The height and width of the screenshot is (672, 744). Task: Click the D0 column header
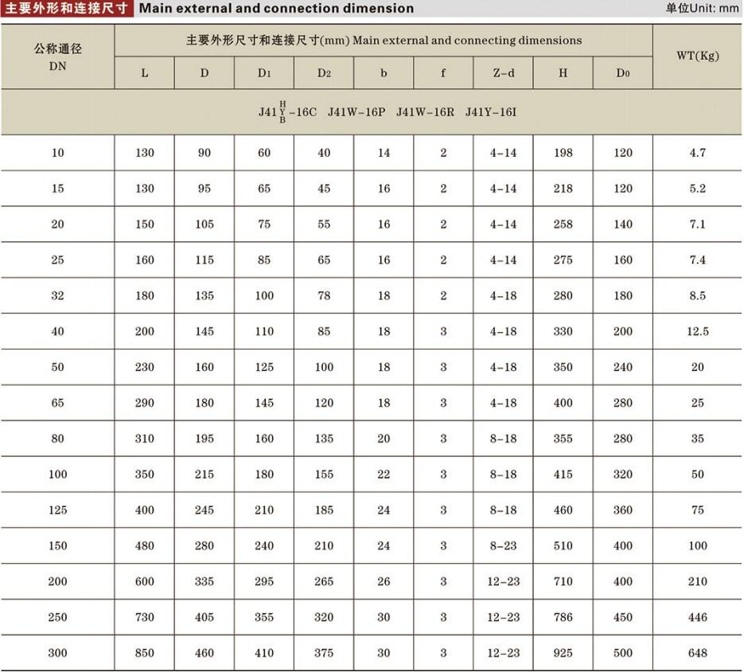pyautogui.click(x=621, y=72)
